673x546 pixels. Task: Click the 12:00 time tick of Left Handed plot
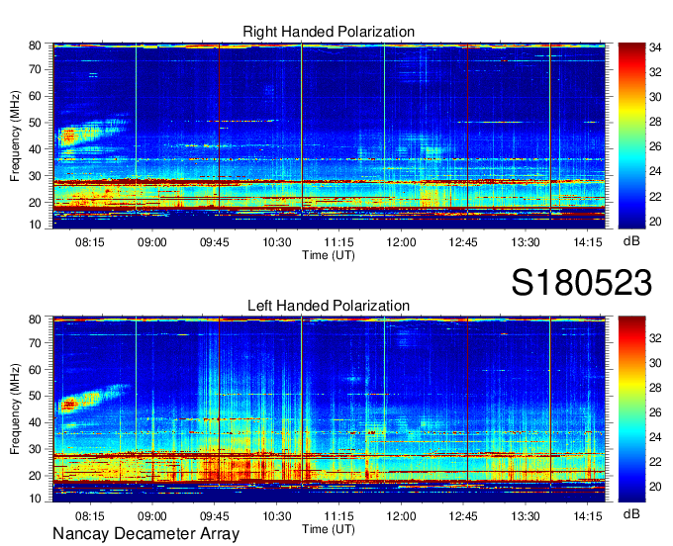point(401,516)
